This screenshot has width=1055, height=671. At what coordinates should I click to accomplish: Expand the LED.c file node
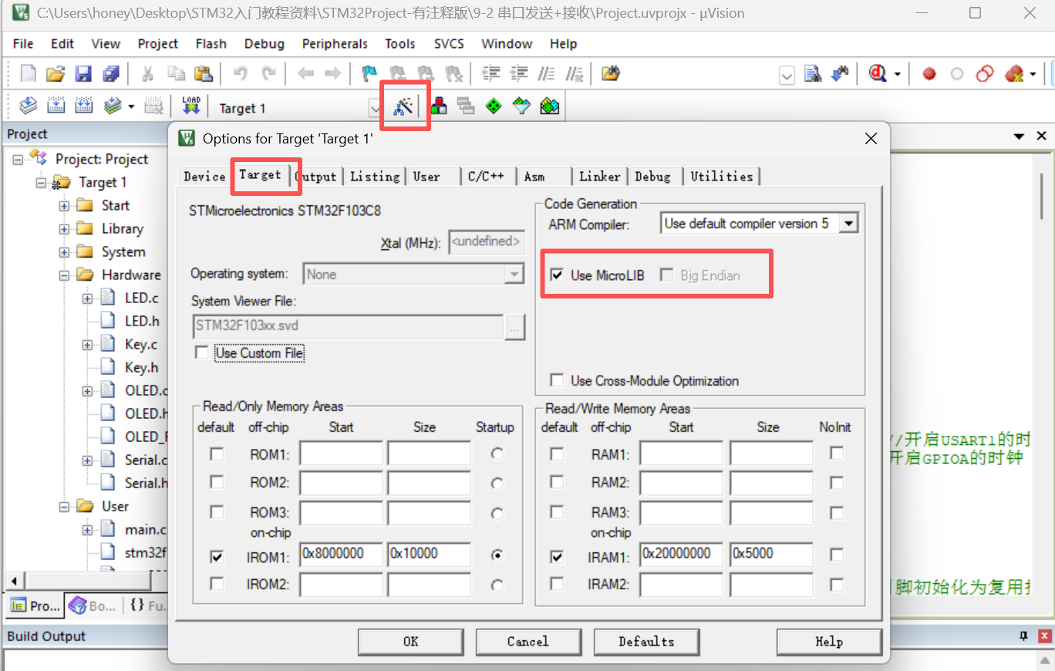(x=87, y=298)
